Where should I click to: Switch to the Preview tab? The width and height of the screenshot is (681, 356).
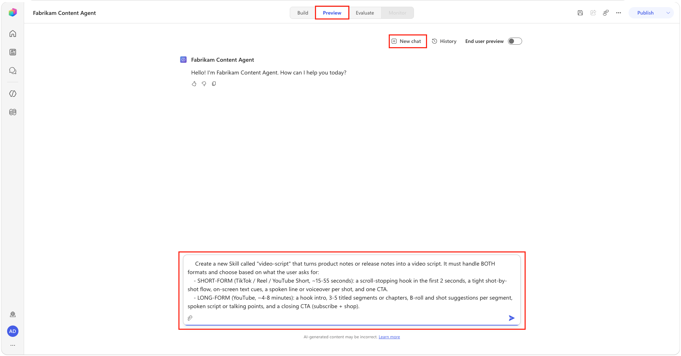332,13
